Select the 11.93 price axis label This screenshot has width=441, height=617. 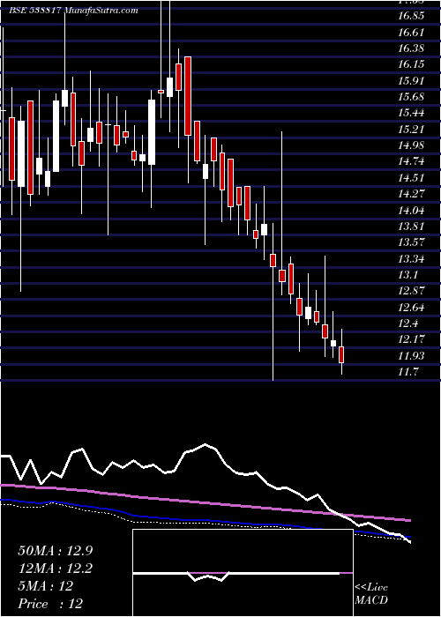pos(412,356)
